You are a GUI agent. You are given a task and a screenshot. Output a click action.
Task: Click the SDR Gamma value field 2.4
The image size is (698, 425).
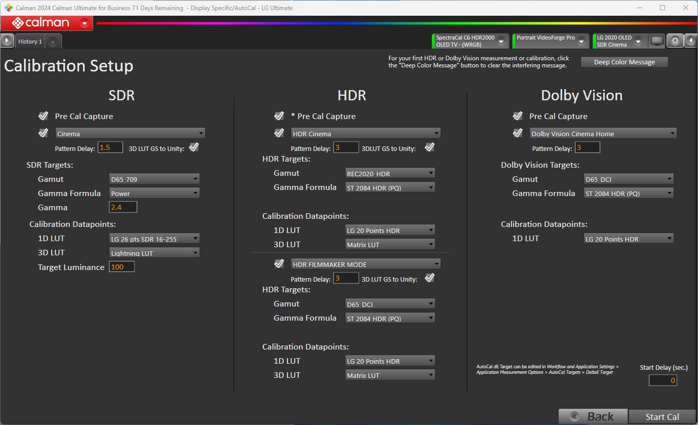pos(123,207)
